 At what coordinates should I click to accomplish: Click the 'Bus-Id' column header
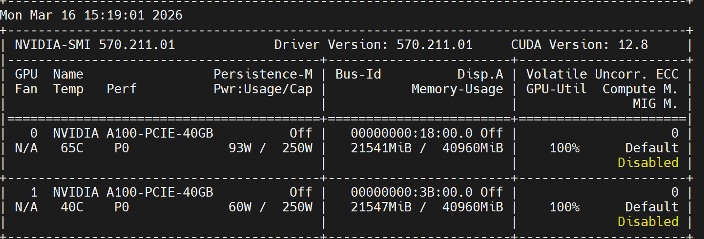point(358,74)
